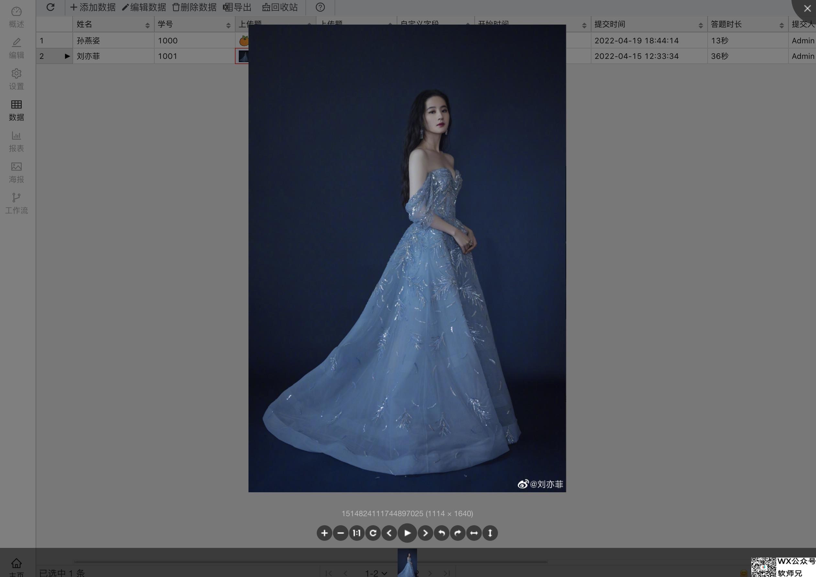
Task: Click the row 2 indicator arrow
Action: pos(67,56)
